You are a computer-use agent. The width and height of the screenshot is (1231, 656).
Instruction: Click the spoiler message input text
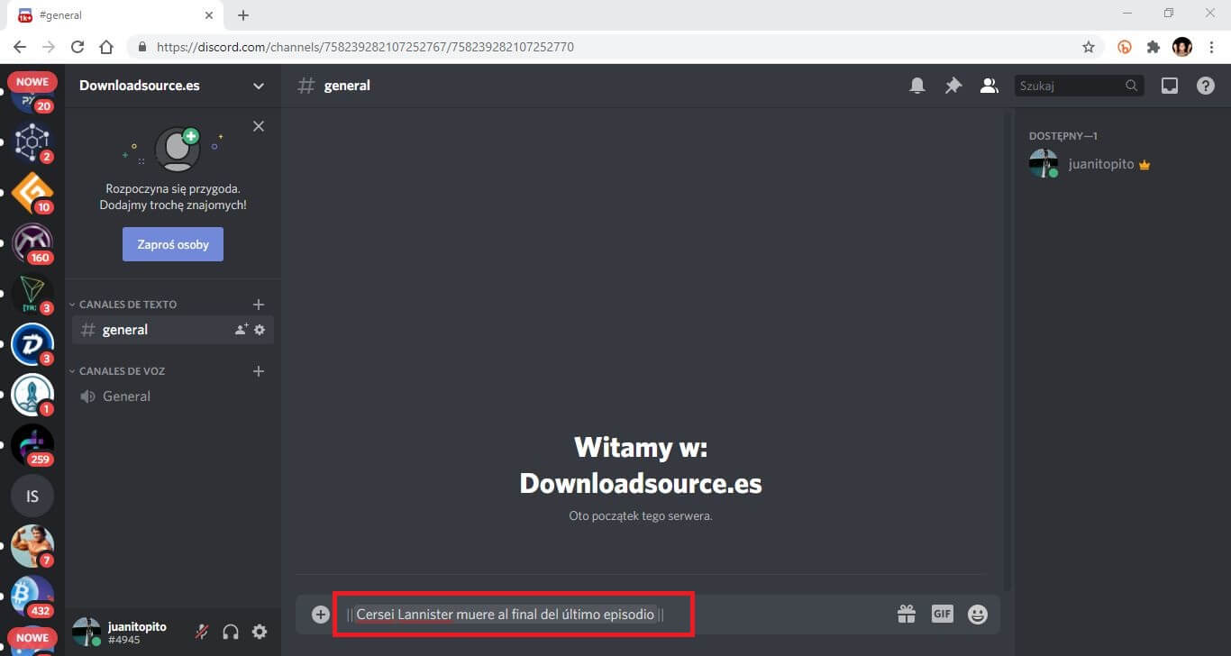point(506,615)
